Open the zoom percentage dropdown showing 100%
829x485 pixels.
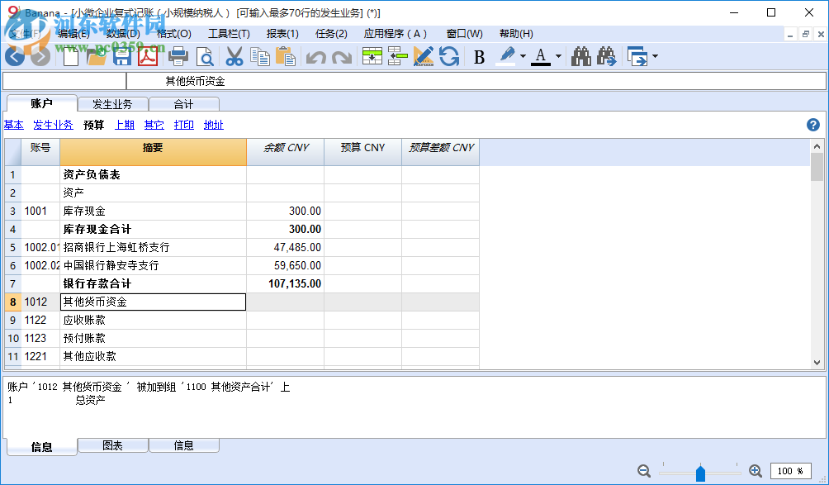tap(793, 471)
